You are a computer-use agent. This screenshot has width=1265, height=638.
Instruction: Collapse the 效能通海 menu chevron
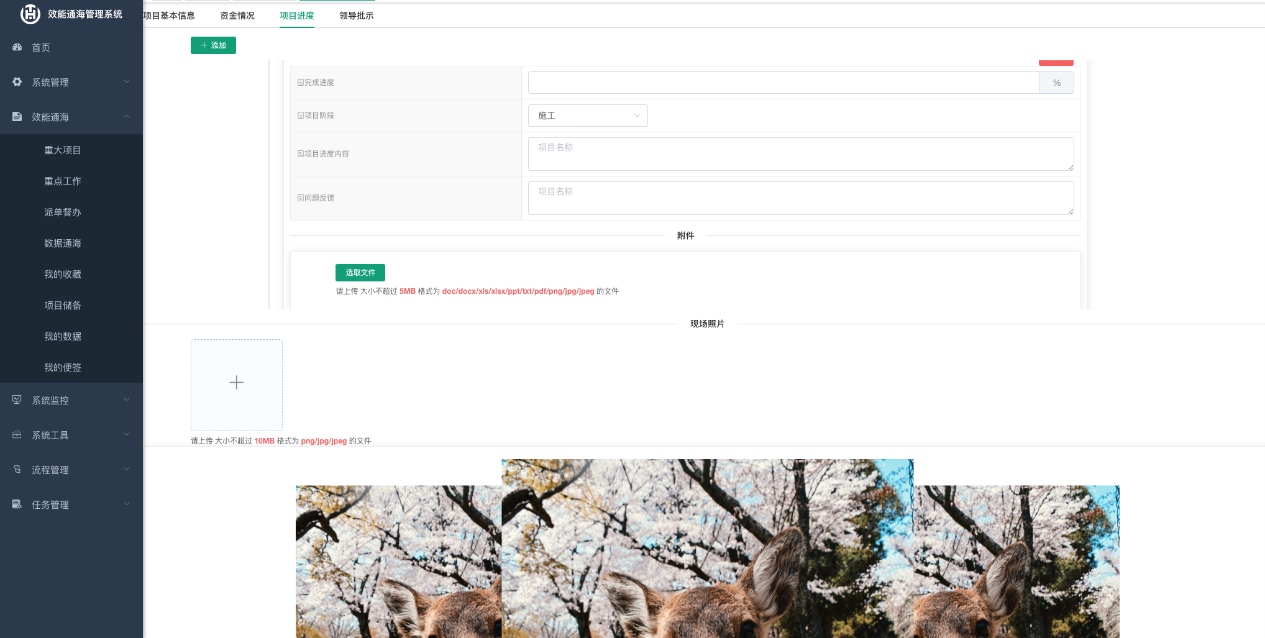point(127,117)
